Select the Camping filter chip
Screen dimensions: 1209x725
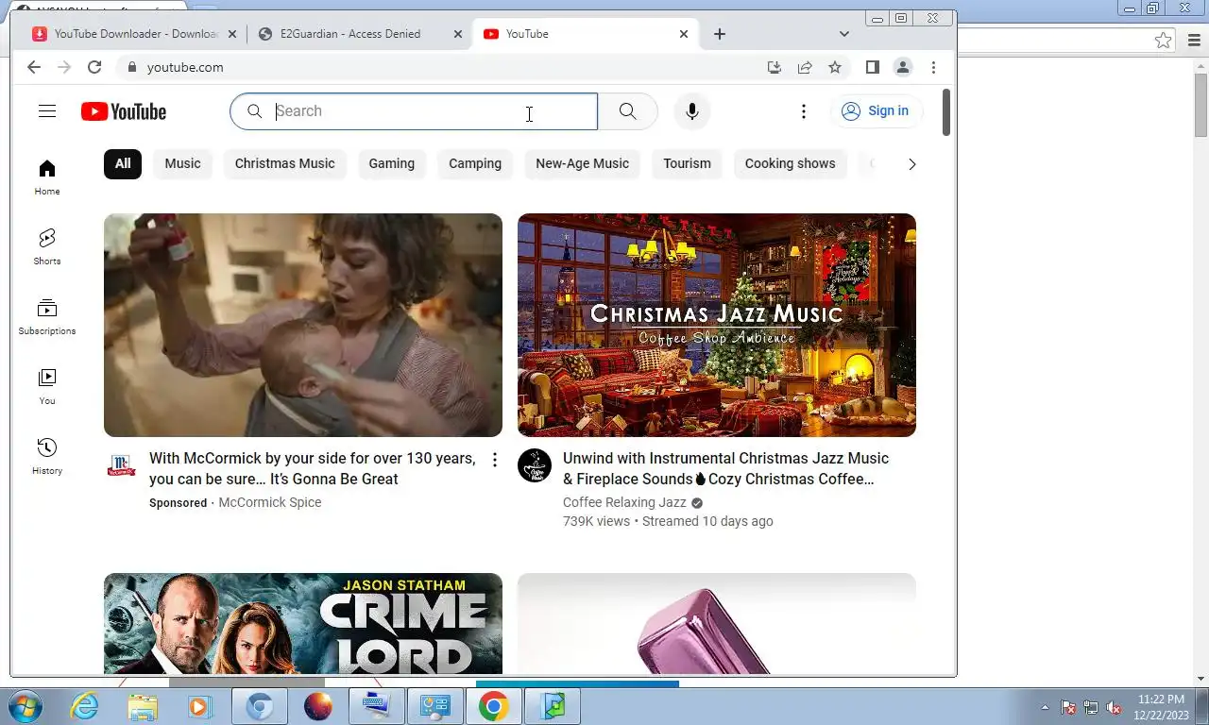tap(475, 163)
